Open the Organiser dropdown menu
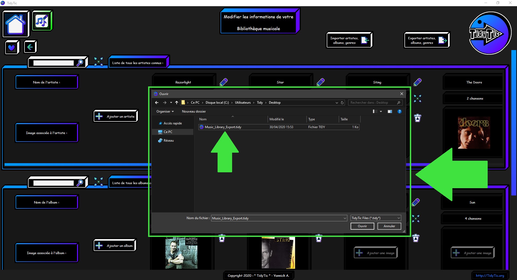 [x=165, y=111]
